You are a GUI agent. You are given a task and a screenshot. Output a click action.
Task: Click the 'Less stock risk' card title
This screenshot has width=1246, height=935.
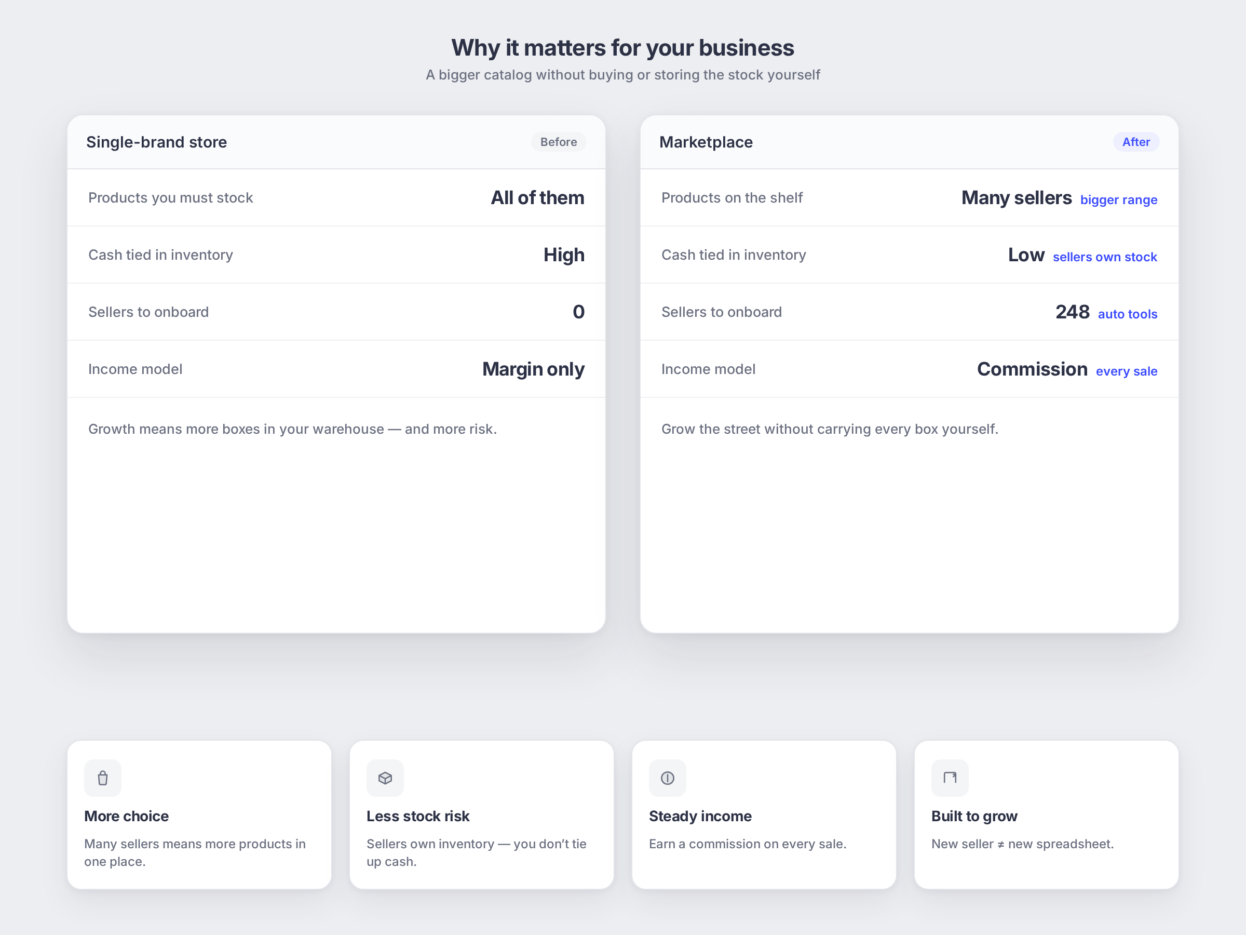click(418, 816)
